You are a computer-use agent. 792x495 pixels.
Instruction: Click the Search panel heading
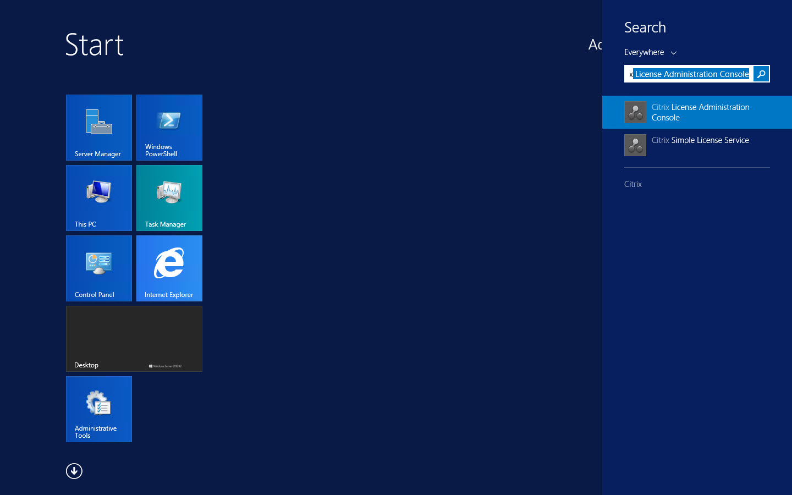645,28
